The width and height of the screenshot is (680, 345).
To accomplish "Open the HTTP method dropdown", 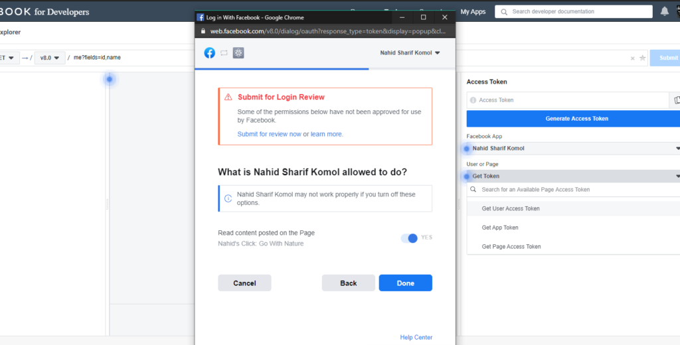I will coord(9,58).
